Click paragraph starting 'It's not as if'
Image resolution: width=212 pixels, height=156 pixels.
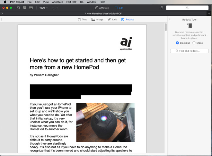coord(81,143)
